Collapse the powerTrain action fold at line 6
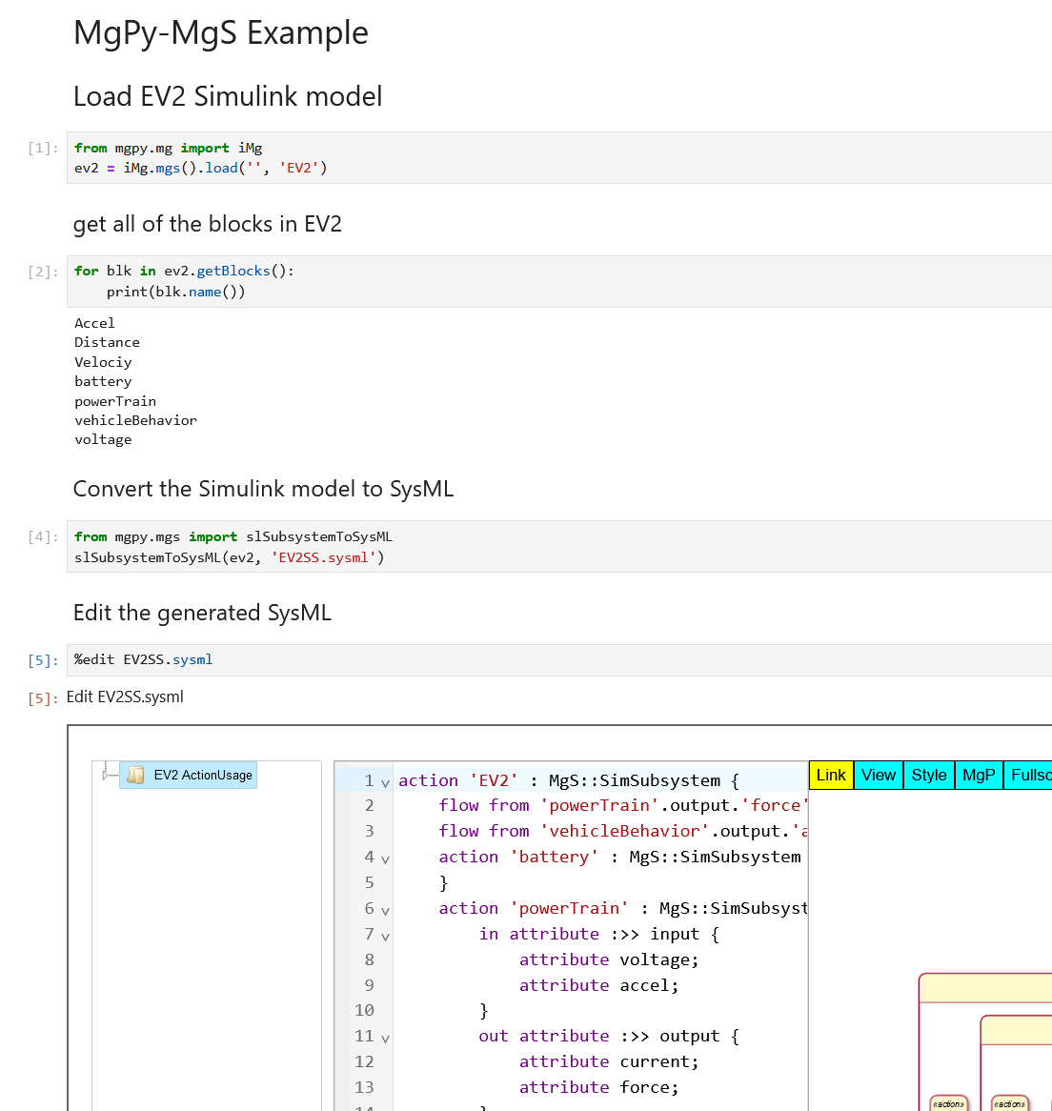The height and width of the screenshot is (1111, 1052). 384,908
